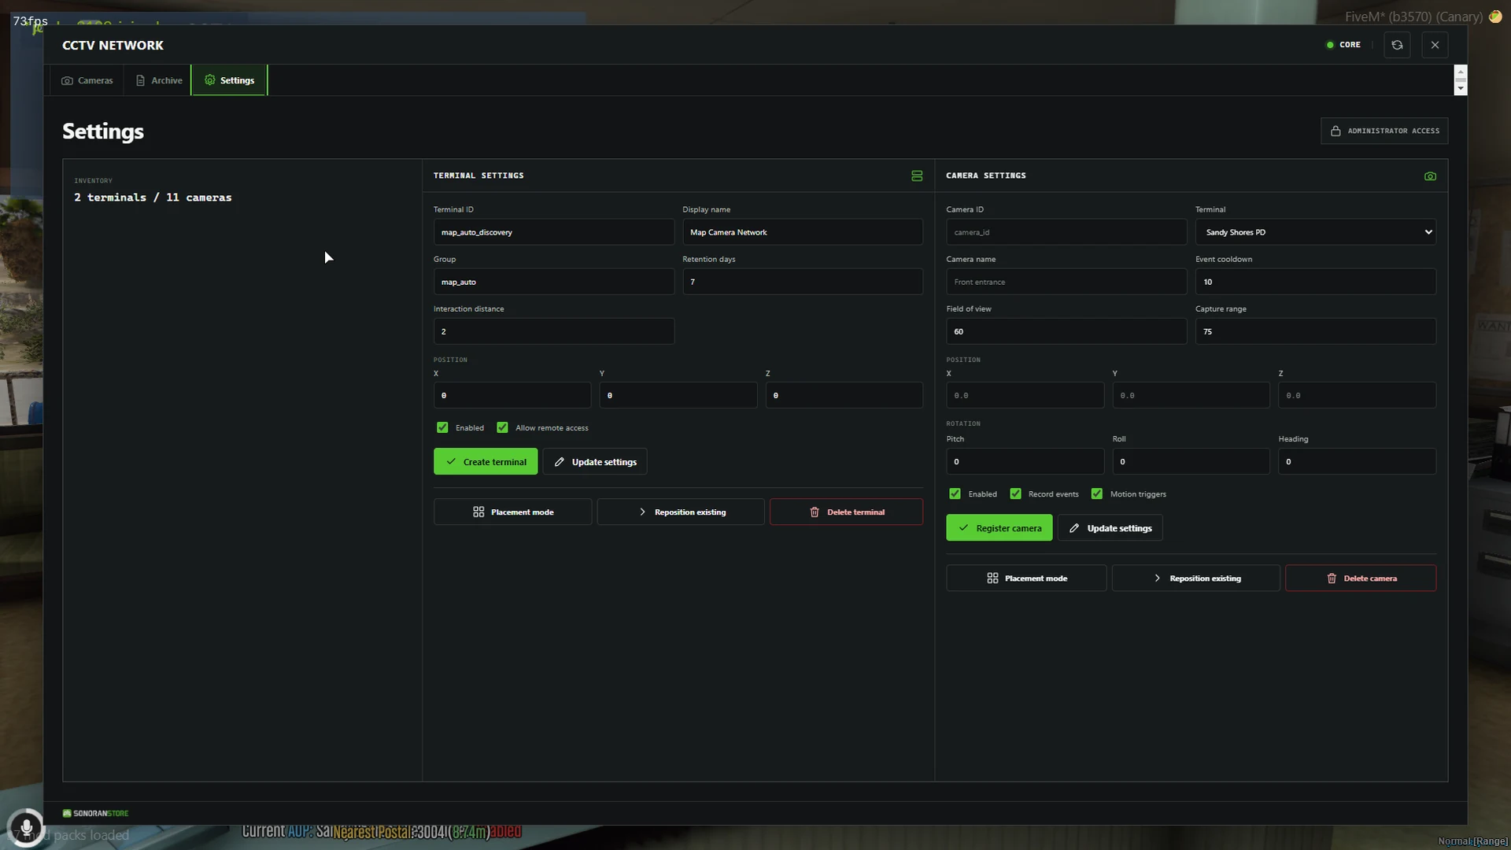The width and height of the screenshot is (1511, 850).
Task: Click the camera Pitch rotation field
Action: click(x=1025, y=461)
